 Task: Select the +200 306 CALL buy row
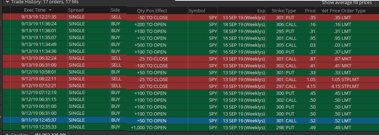(190, 24)
